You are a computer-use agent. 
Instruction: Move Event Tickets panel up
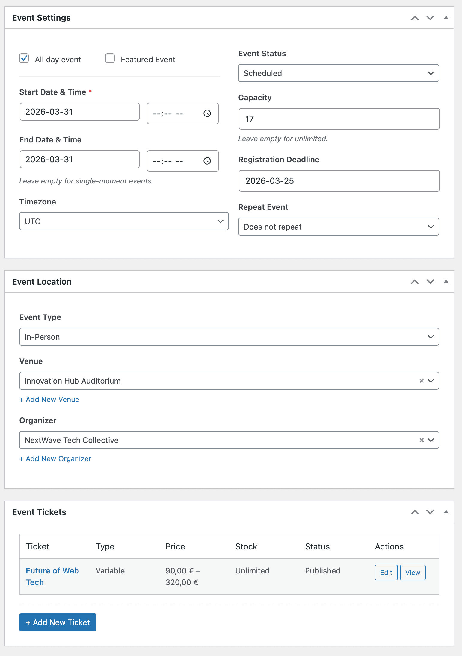[x=415, y=512]
